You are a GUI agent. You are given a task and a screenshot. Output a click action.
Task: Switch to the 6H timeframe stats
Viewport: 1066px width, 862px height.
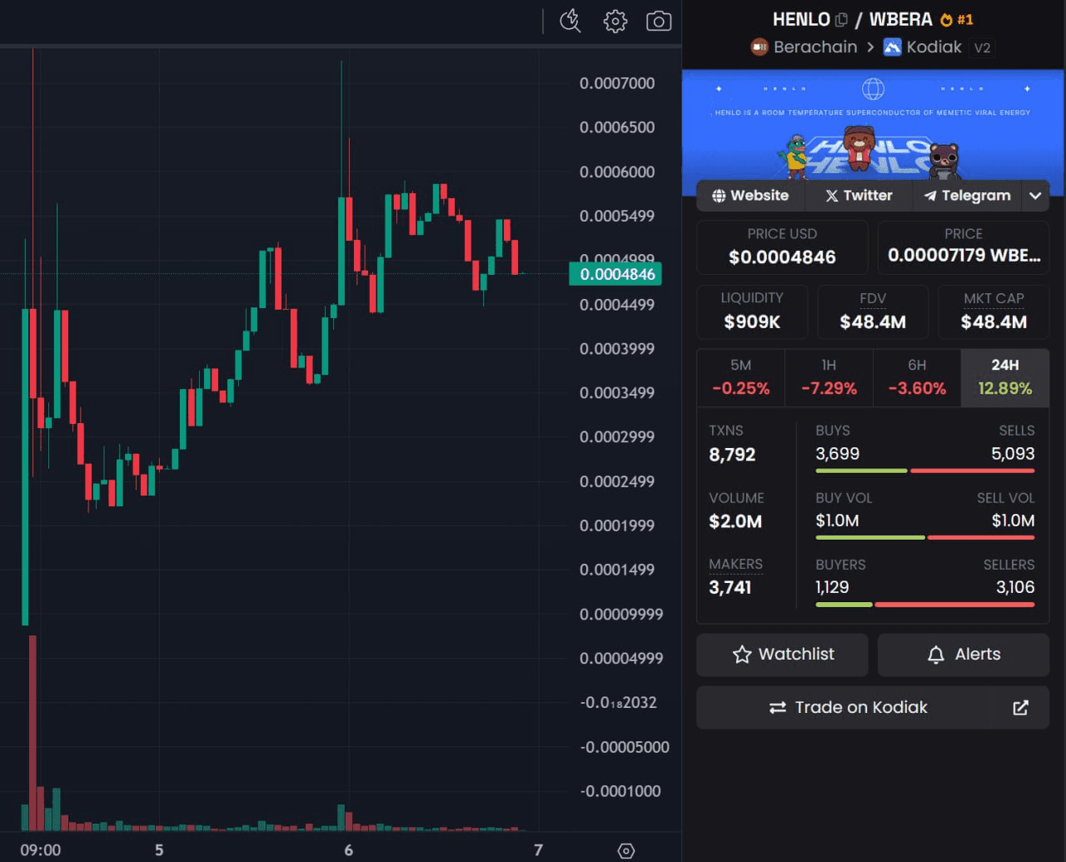pyautogui.click(x=917, y=377)
